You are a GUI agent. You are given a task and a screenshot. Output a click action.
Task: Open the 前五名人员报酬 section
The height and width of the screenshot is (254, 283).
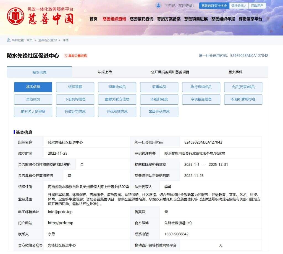[33, 112]
